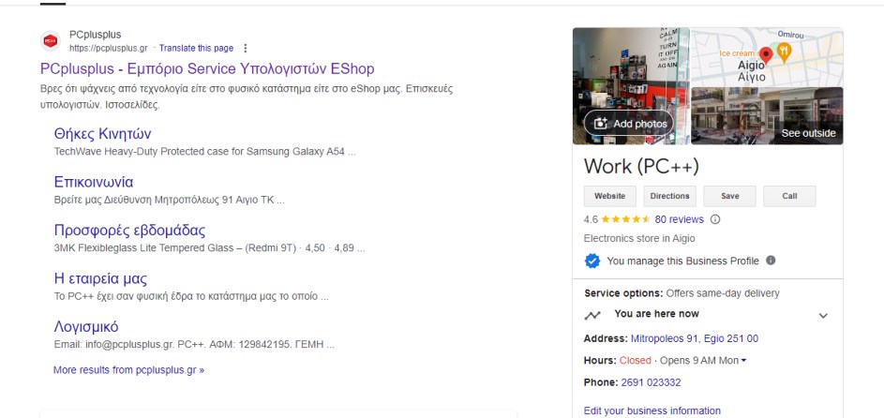Open the three-dot menu beside Translate this page
The height and width of the screenshot is (418, 884).
point(246,48)
